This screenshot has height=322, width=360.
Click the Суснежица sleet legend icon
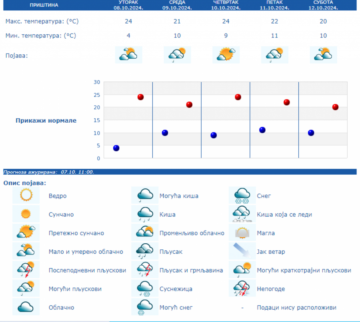point(145,289)
